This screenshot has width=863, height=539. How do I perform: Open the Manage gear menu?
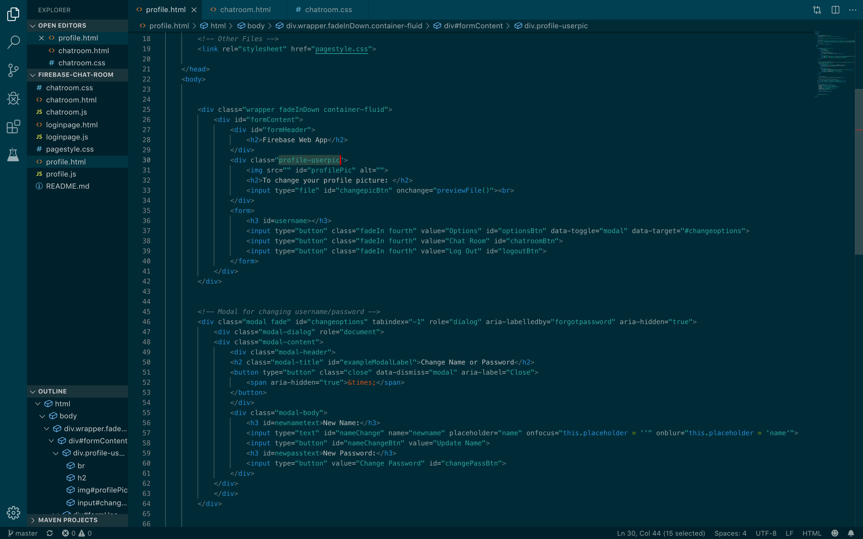tap(13, 513)
